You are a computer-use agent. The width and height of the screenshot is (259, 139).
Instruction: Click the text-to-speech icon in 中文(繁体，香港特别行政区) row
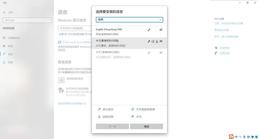click(x=153, y=41)
